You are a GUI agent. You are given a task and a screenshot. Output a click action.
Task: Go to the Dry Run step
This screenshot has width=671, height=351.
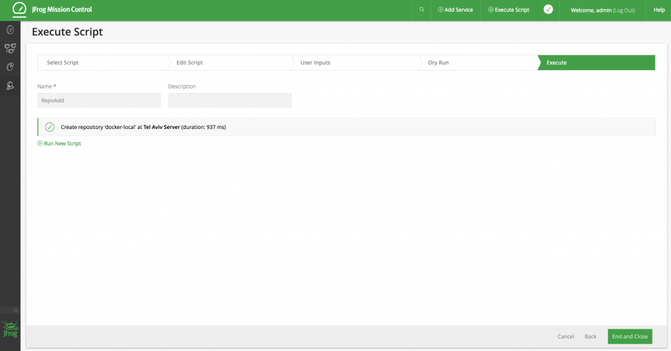tap(478, 62)
